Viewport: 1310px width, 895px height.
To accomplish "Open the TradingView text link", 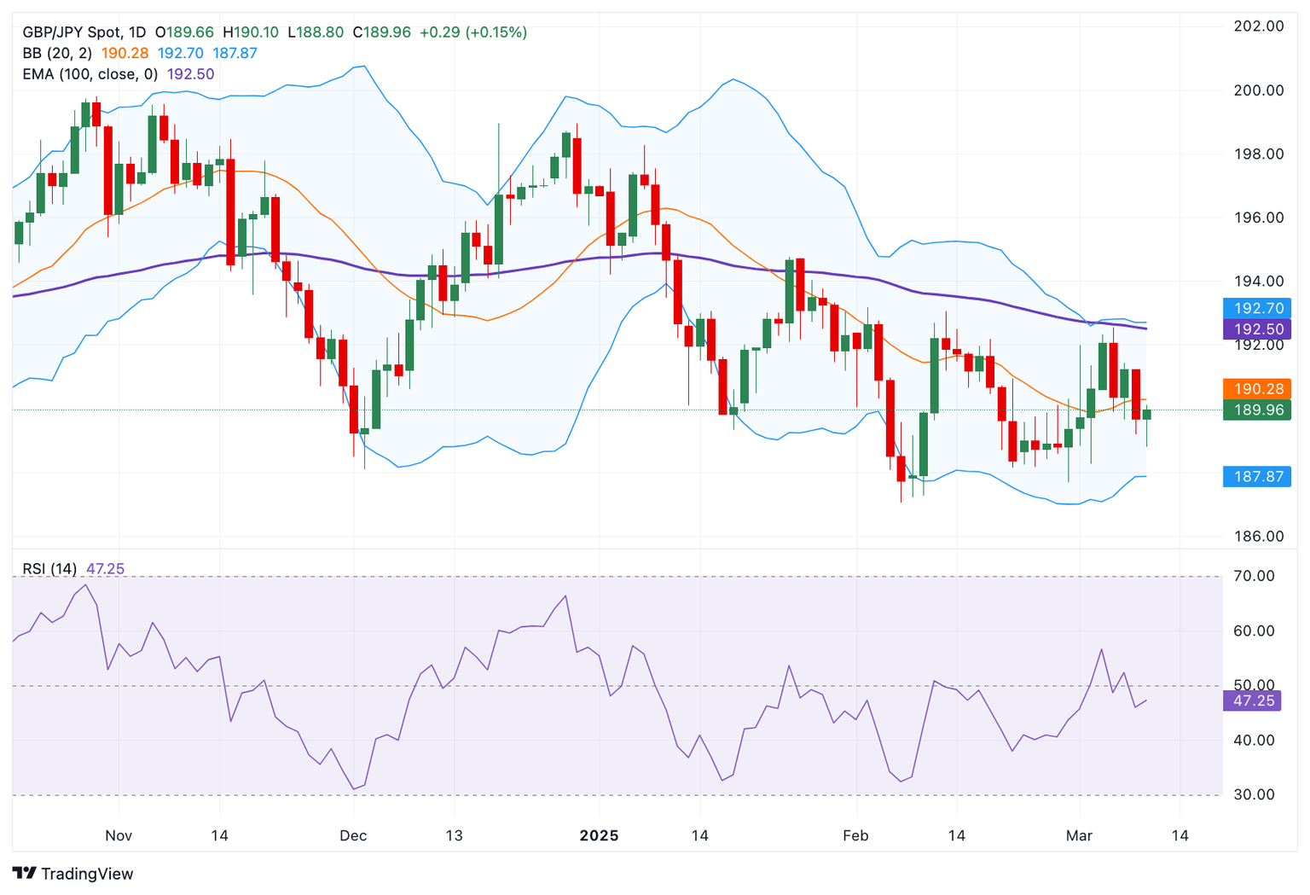I will (x=87, y=874).
